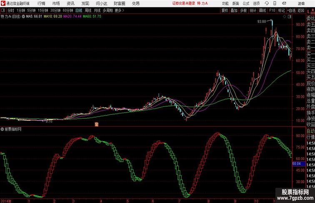Open the 功能 menu
Viewport: 315px width, 203px height.
pyautogui.click(x=225, y=3)
